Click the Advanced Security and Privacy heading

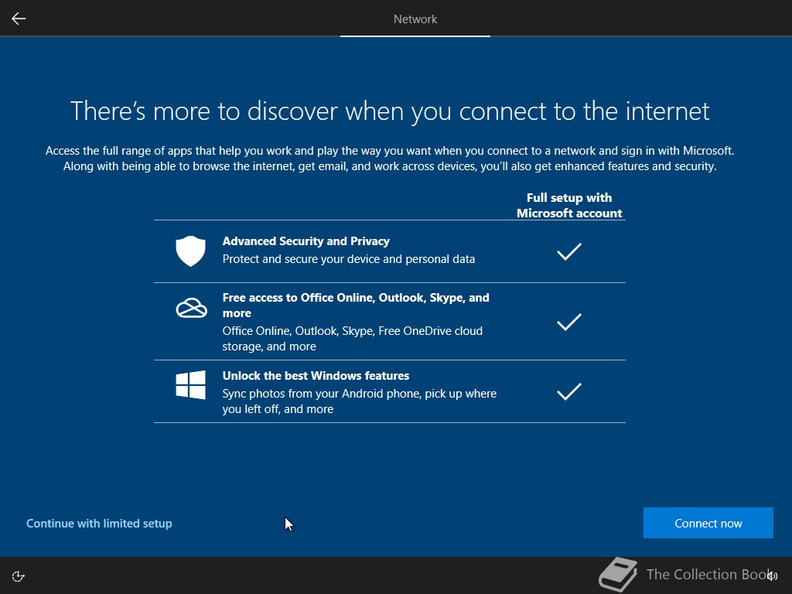(306, 241)
